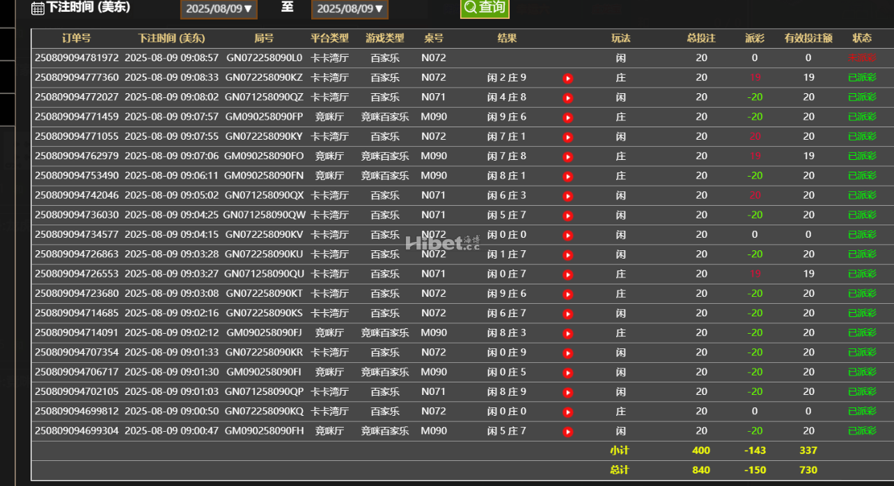Click the green 查询 search button
Screen dimensions: 894x486
[485, 8]
